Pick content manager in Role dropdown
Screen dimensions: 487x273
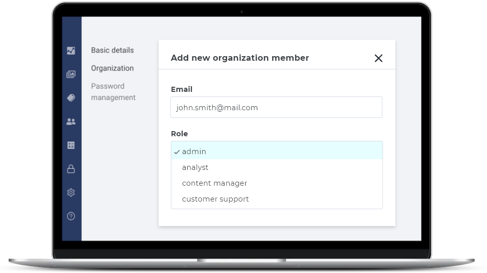pos(214,183)
